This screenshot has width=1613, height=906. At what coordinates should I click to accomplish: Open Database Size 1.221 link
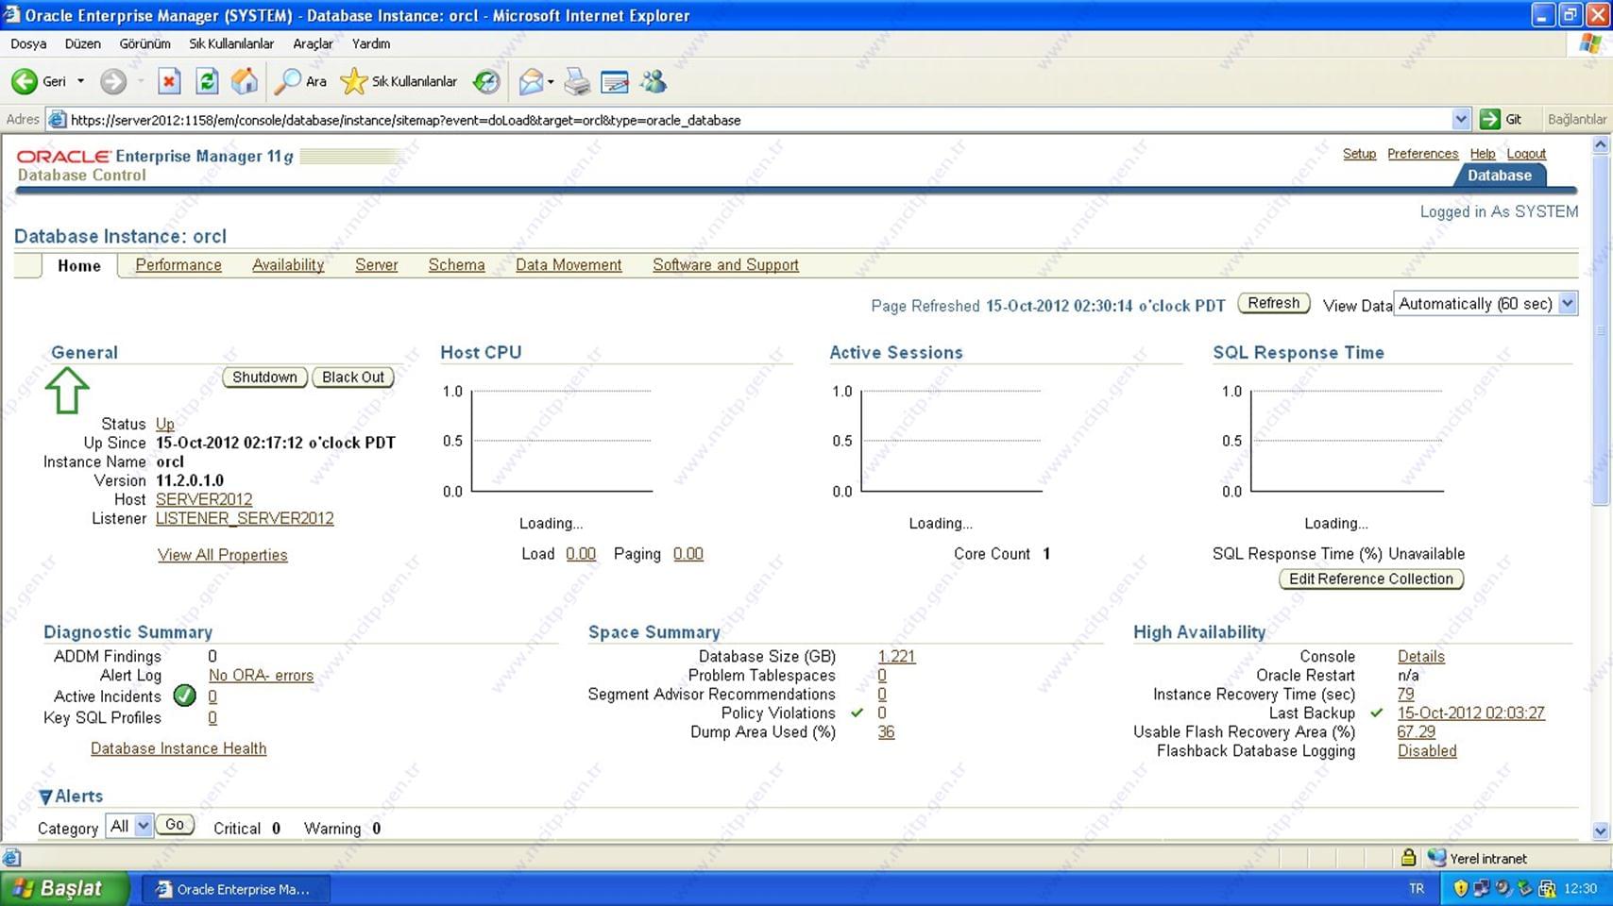[896, 657]
